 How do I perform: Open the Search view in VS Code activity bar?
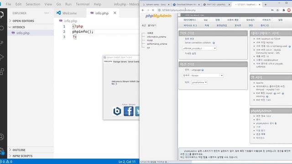pos(1,28)
